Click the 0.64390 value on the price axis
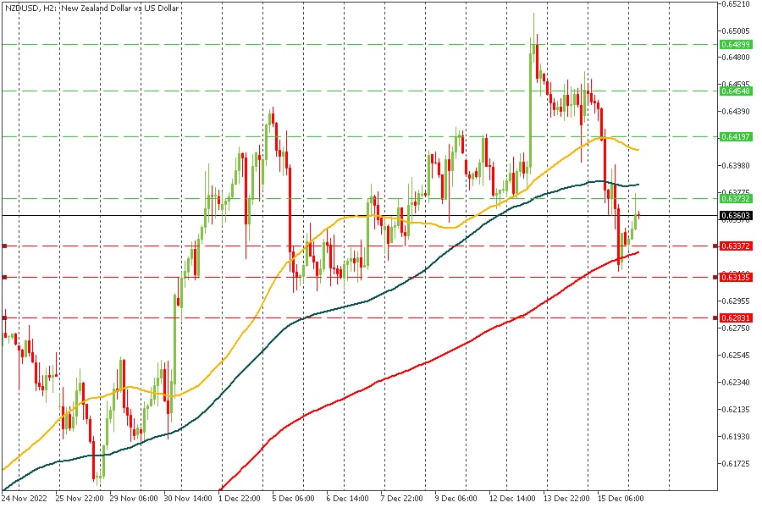 736,111
